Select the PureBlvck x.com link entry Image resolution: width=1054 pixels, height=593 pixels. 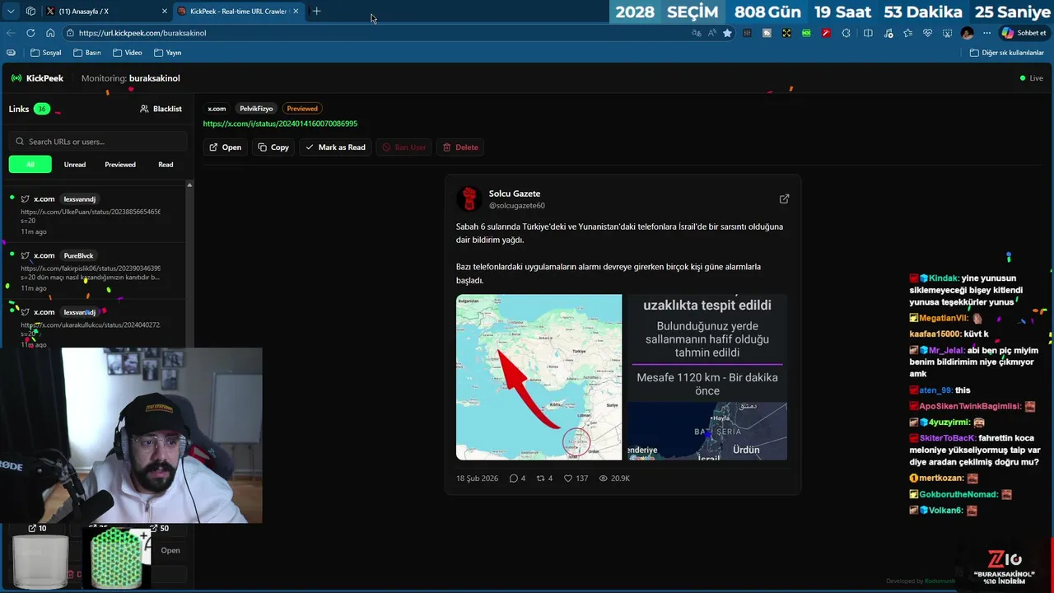pos(94,272)
